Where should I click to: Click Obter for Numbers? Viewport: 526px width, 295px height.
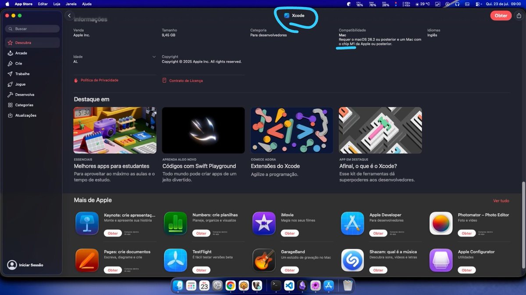pyautogui.click(x=201, y=233)
